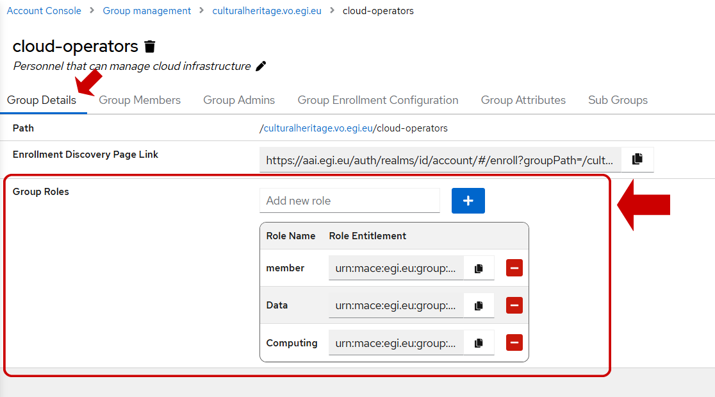715x397 pixels.
Task: Switch to the Group Admins tab
Action: click(239, 100)
